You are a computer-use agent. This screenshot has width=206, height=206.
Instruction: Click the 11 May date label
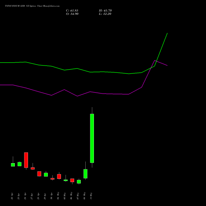tap(91, 196)
